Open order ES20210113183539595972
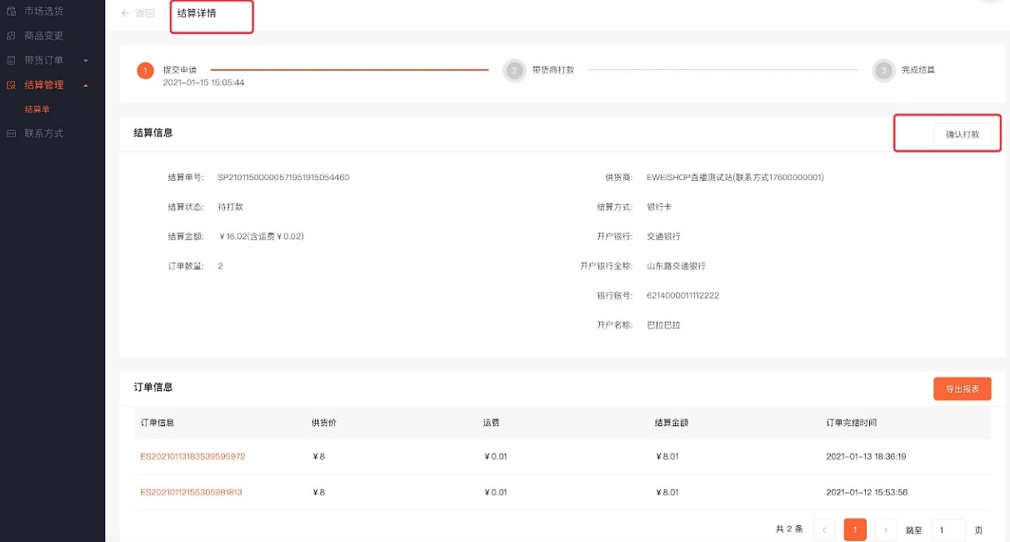The image size is (1010, 542). pyautogui.click(x=192, y=457)
